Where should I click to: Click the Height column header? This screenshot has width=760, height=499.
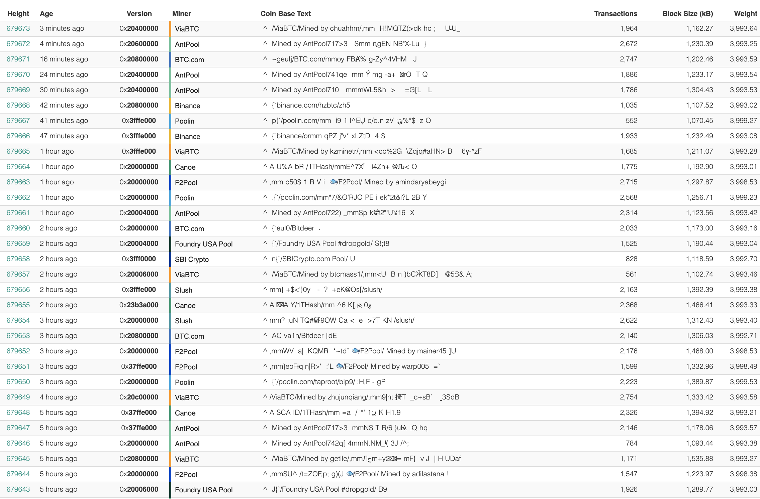[18, 14]
